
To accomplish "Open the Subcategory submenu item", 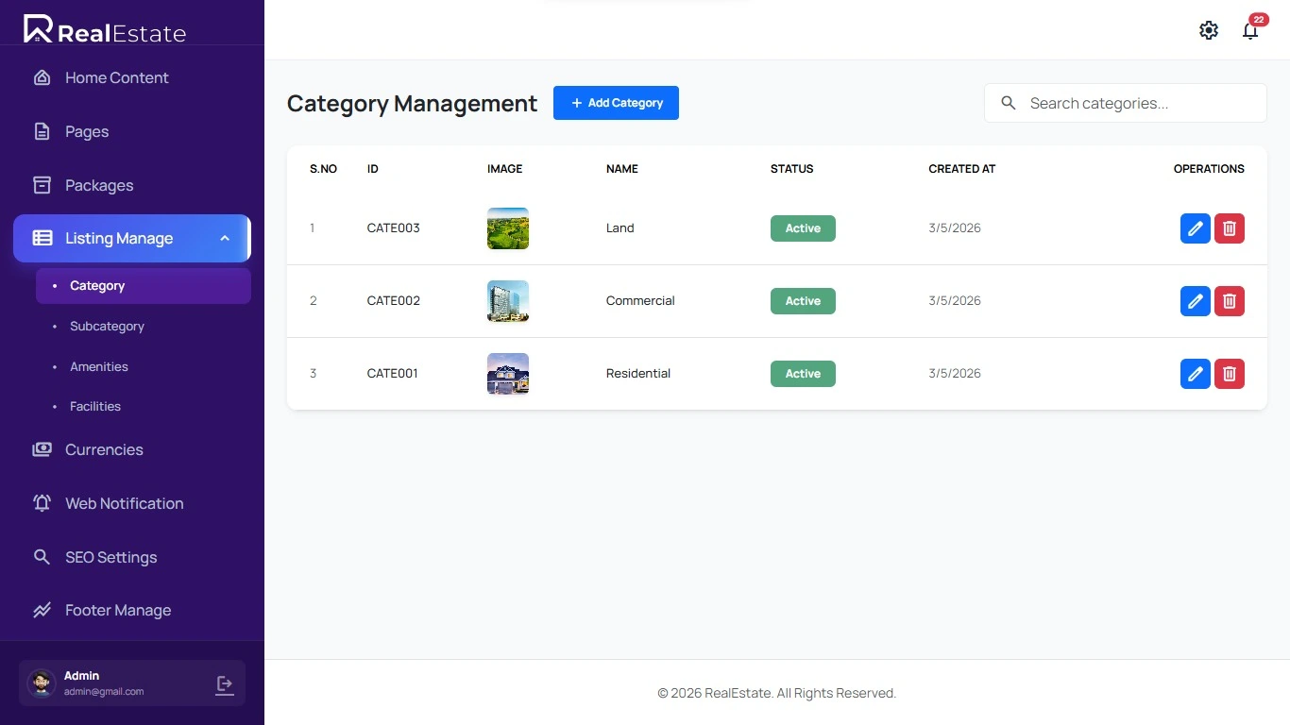I will coord(107,327).
